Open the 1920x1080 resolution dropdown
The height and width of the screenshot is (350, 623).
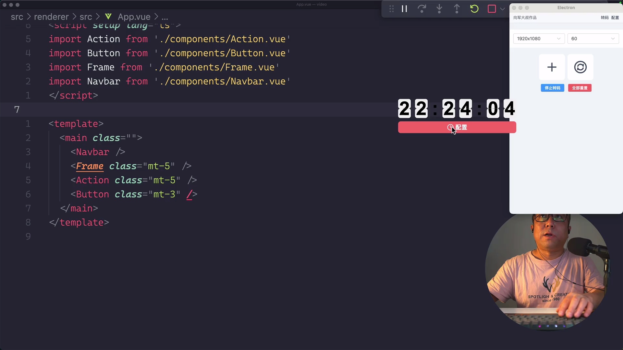point(539,38)
